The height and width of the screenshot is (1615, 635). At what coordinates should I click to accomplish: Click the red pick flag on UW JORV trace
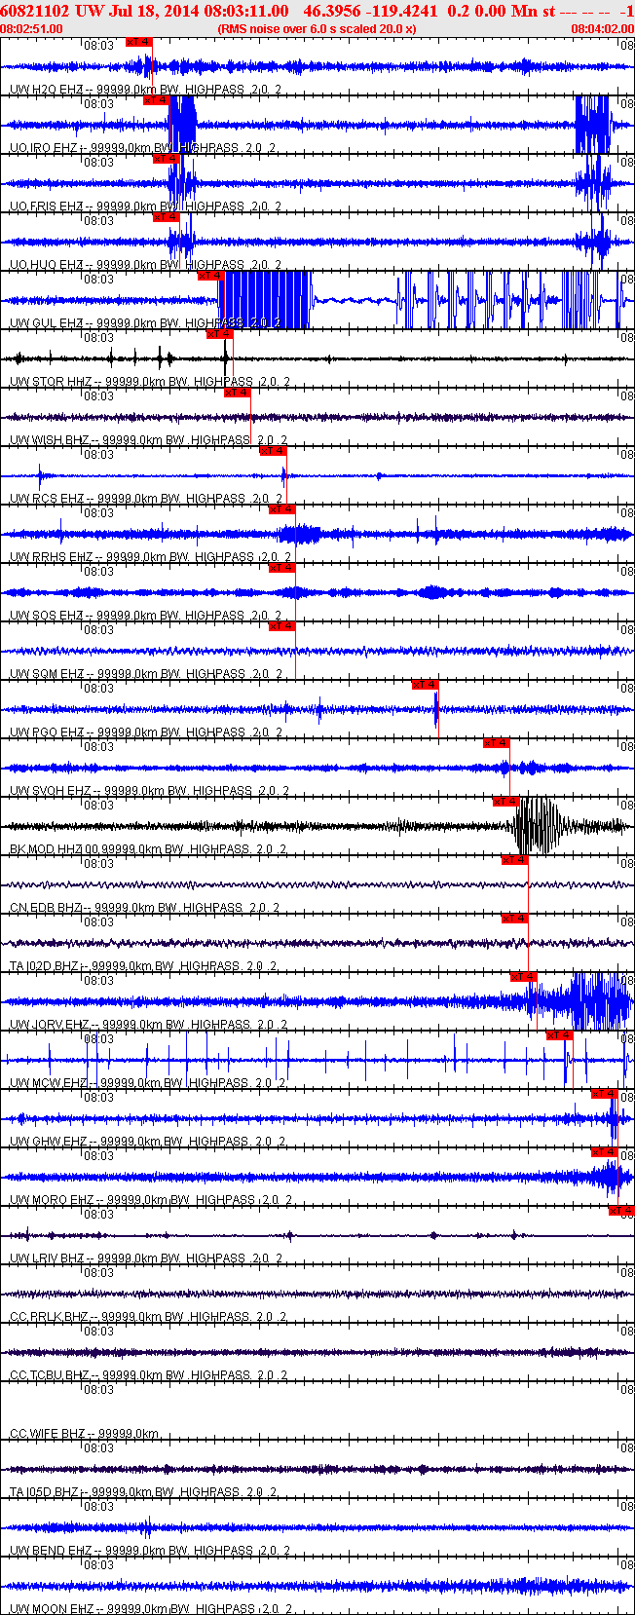click(523, 977)
